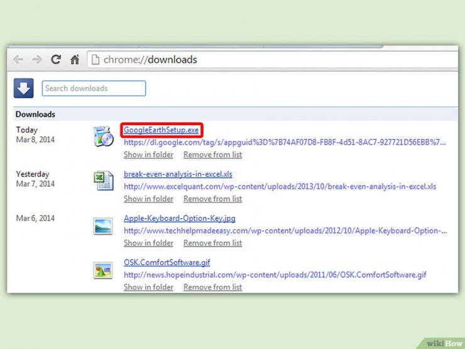The width and height of the screenshot is (465, 349).
Task: Click the OSK.ComfortSoftware gif file icon
Action: pos(103,270)
